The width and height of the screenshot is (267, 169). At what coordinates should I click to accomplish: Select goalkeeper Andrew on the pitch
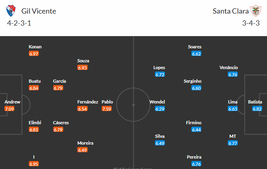click(x=12, y=102)
